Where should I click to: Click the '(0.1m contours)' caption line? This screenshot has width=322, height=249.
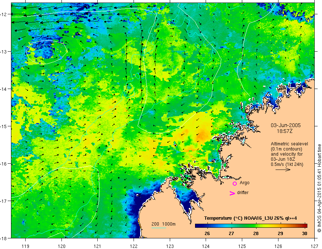tap(287, 149)
